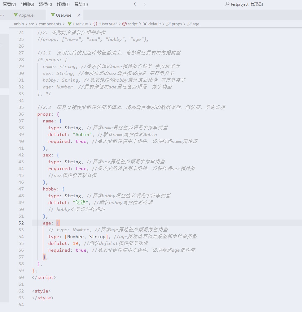Click the Vue file icon in breadcrumb
The height and width of the screenshot is (312, 302).
click(70, 24)
